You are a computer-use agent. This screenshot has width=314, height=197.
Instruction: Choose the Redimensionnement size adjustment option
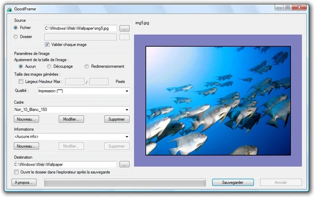coord(86,67)
